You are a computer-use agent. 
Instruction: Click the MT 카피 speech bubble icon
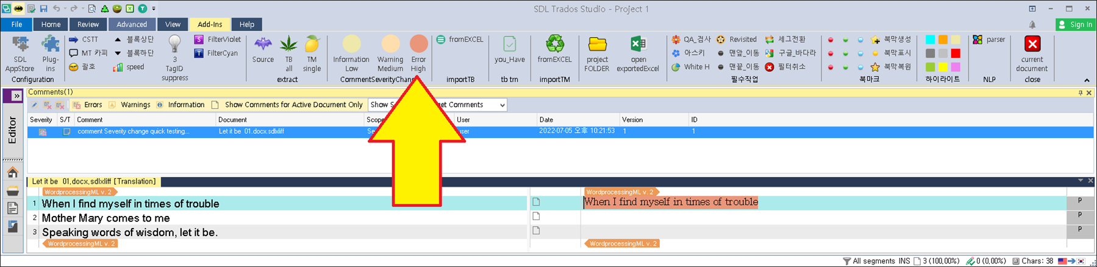tap(74, 54)
